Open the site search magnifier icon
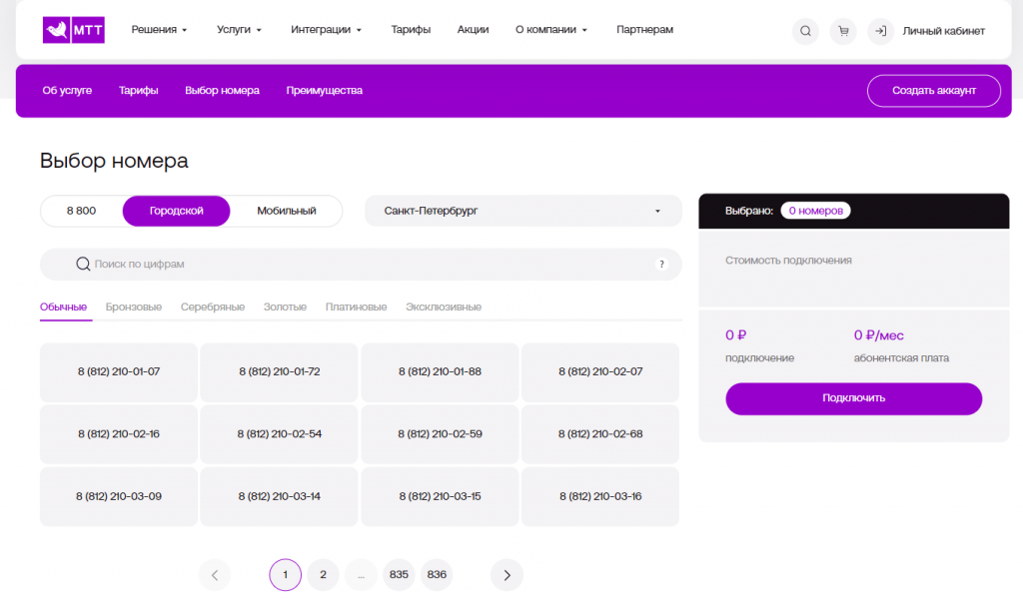The image size is (1023, 609). pyautogui.click(x=805, y=31)
